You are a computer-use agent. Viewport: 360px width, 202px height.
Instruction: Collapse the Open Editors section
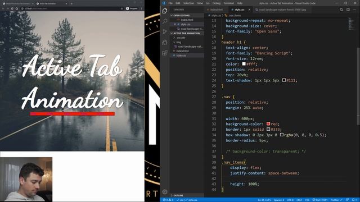(x=187, y=15)
